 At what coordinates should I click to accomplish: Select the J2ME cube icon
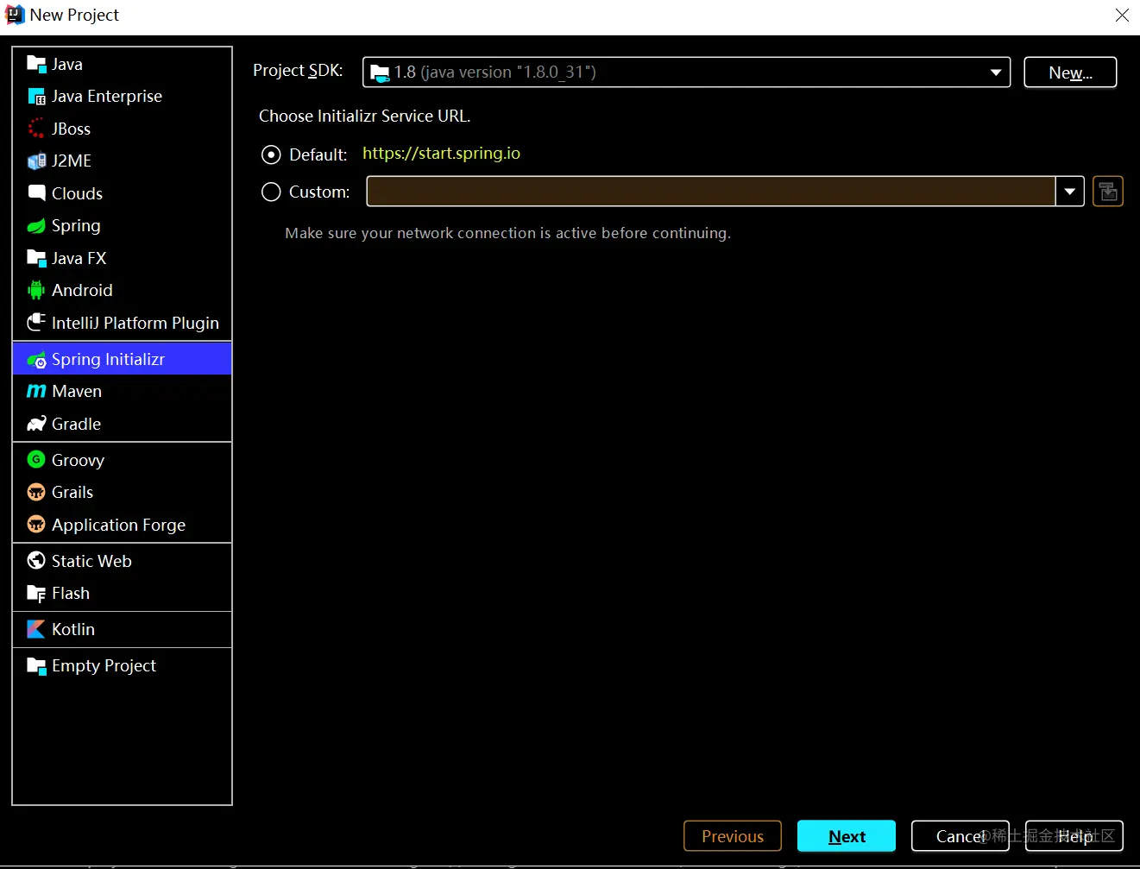tap(36, 161)
